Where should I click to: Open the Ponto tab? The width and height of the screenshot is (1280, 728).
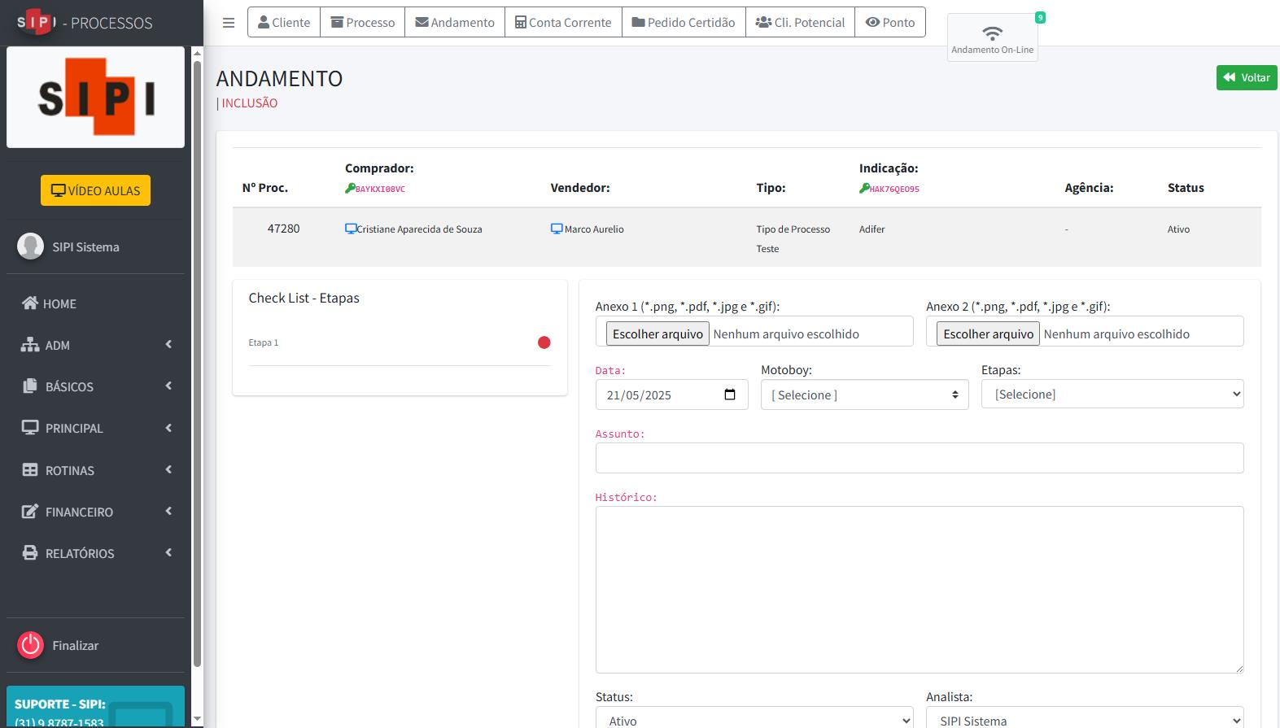click(x=890, y=23)
